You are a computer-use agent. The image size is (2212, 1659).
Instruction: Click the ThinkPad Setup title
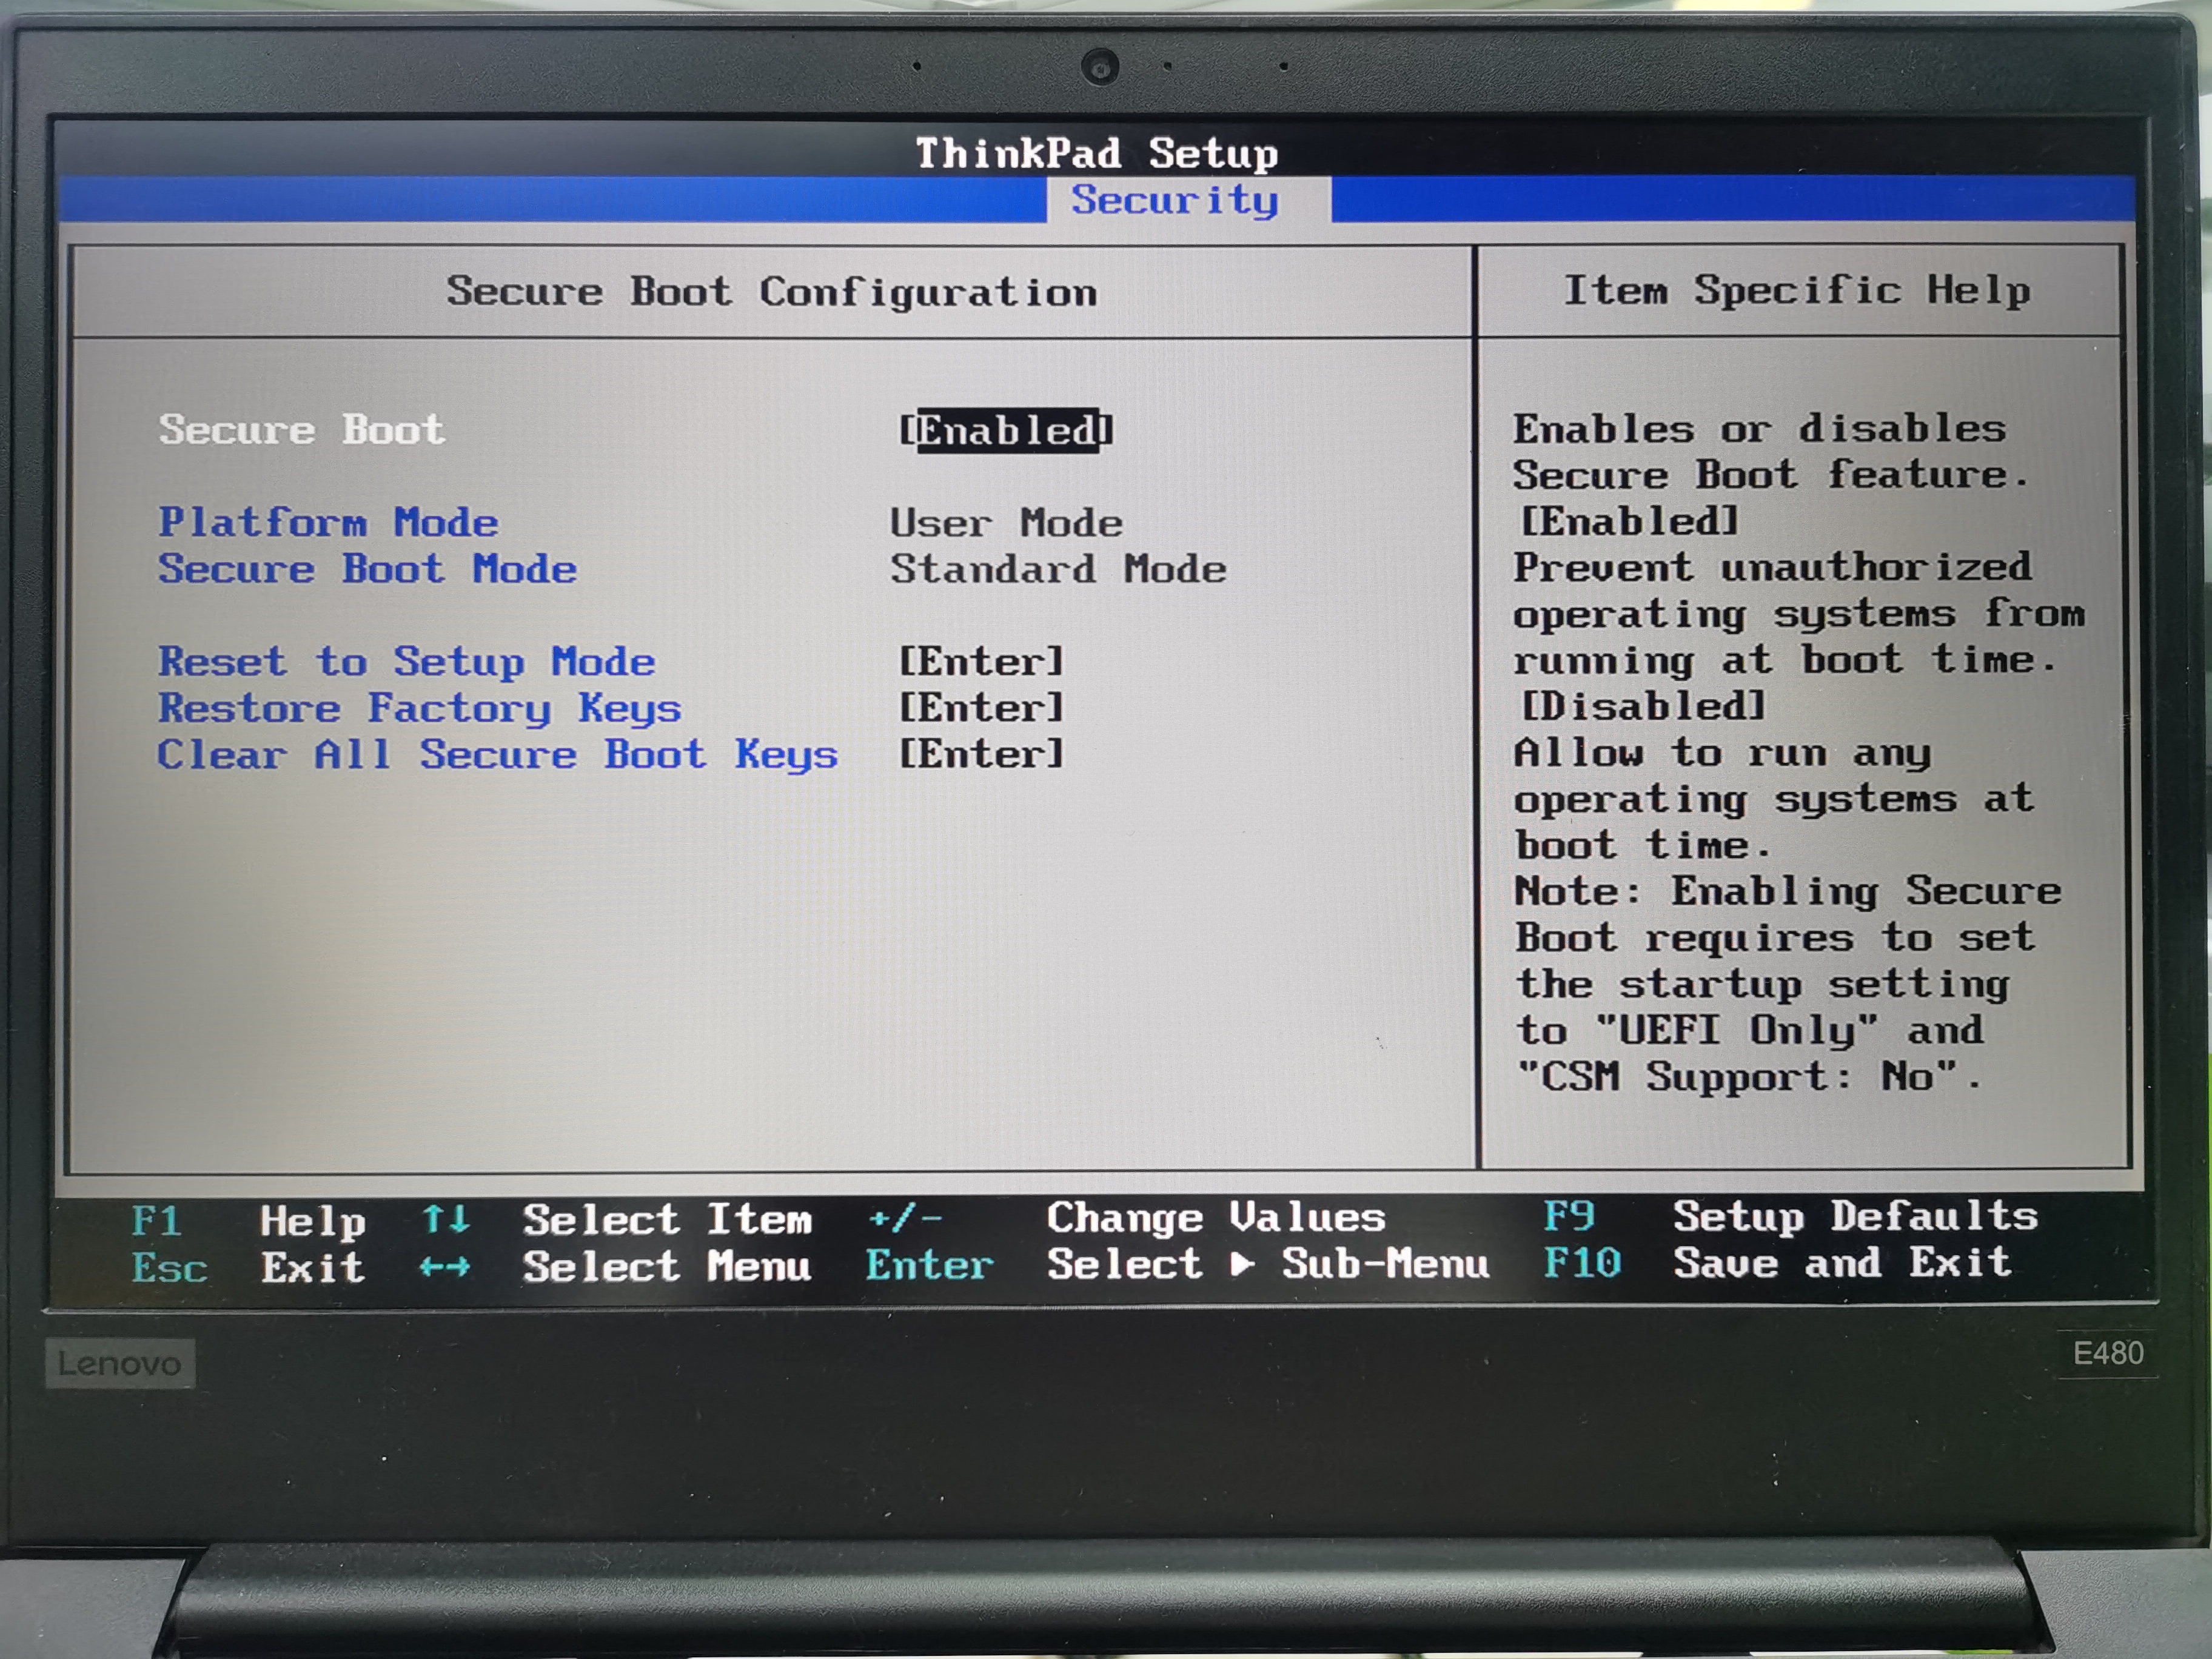pos(1097,153)
